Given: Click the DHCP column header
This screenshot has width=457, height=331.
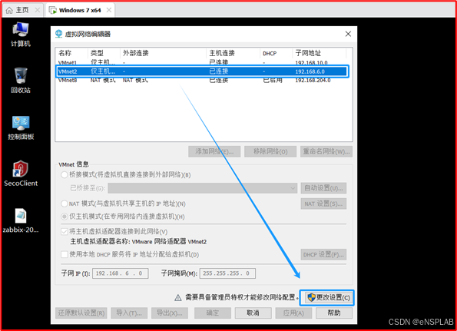Looking at the screenshot, I should click(x=277, y=53).
